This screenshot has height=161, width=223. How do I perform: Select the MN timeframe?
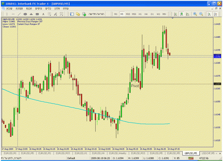pos(164,14)
